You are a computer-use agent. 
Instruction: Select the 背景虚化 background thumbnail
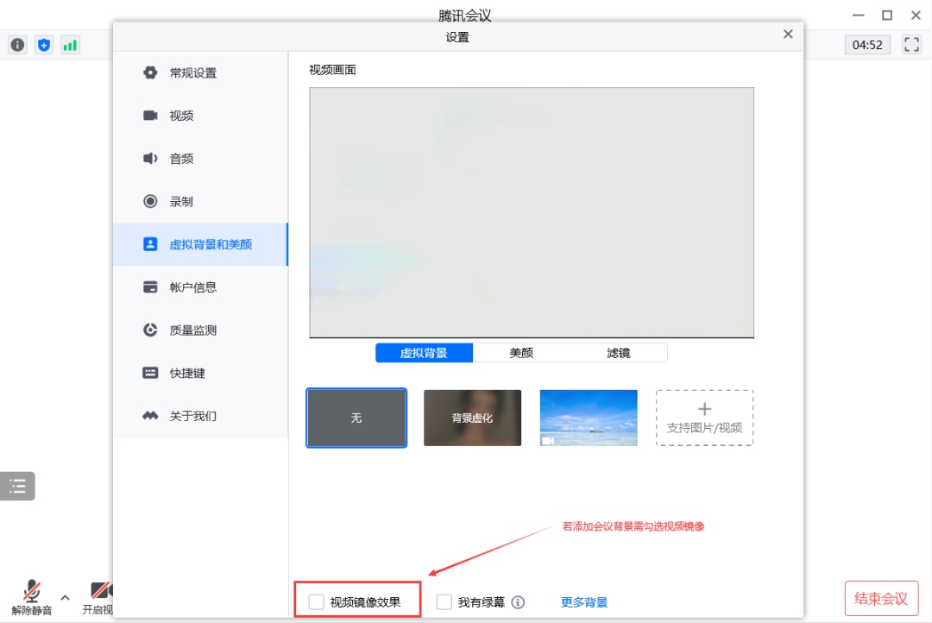(x=472, y=418)
